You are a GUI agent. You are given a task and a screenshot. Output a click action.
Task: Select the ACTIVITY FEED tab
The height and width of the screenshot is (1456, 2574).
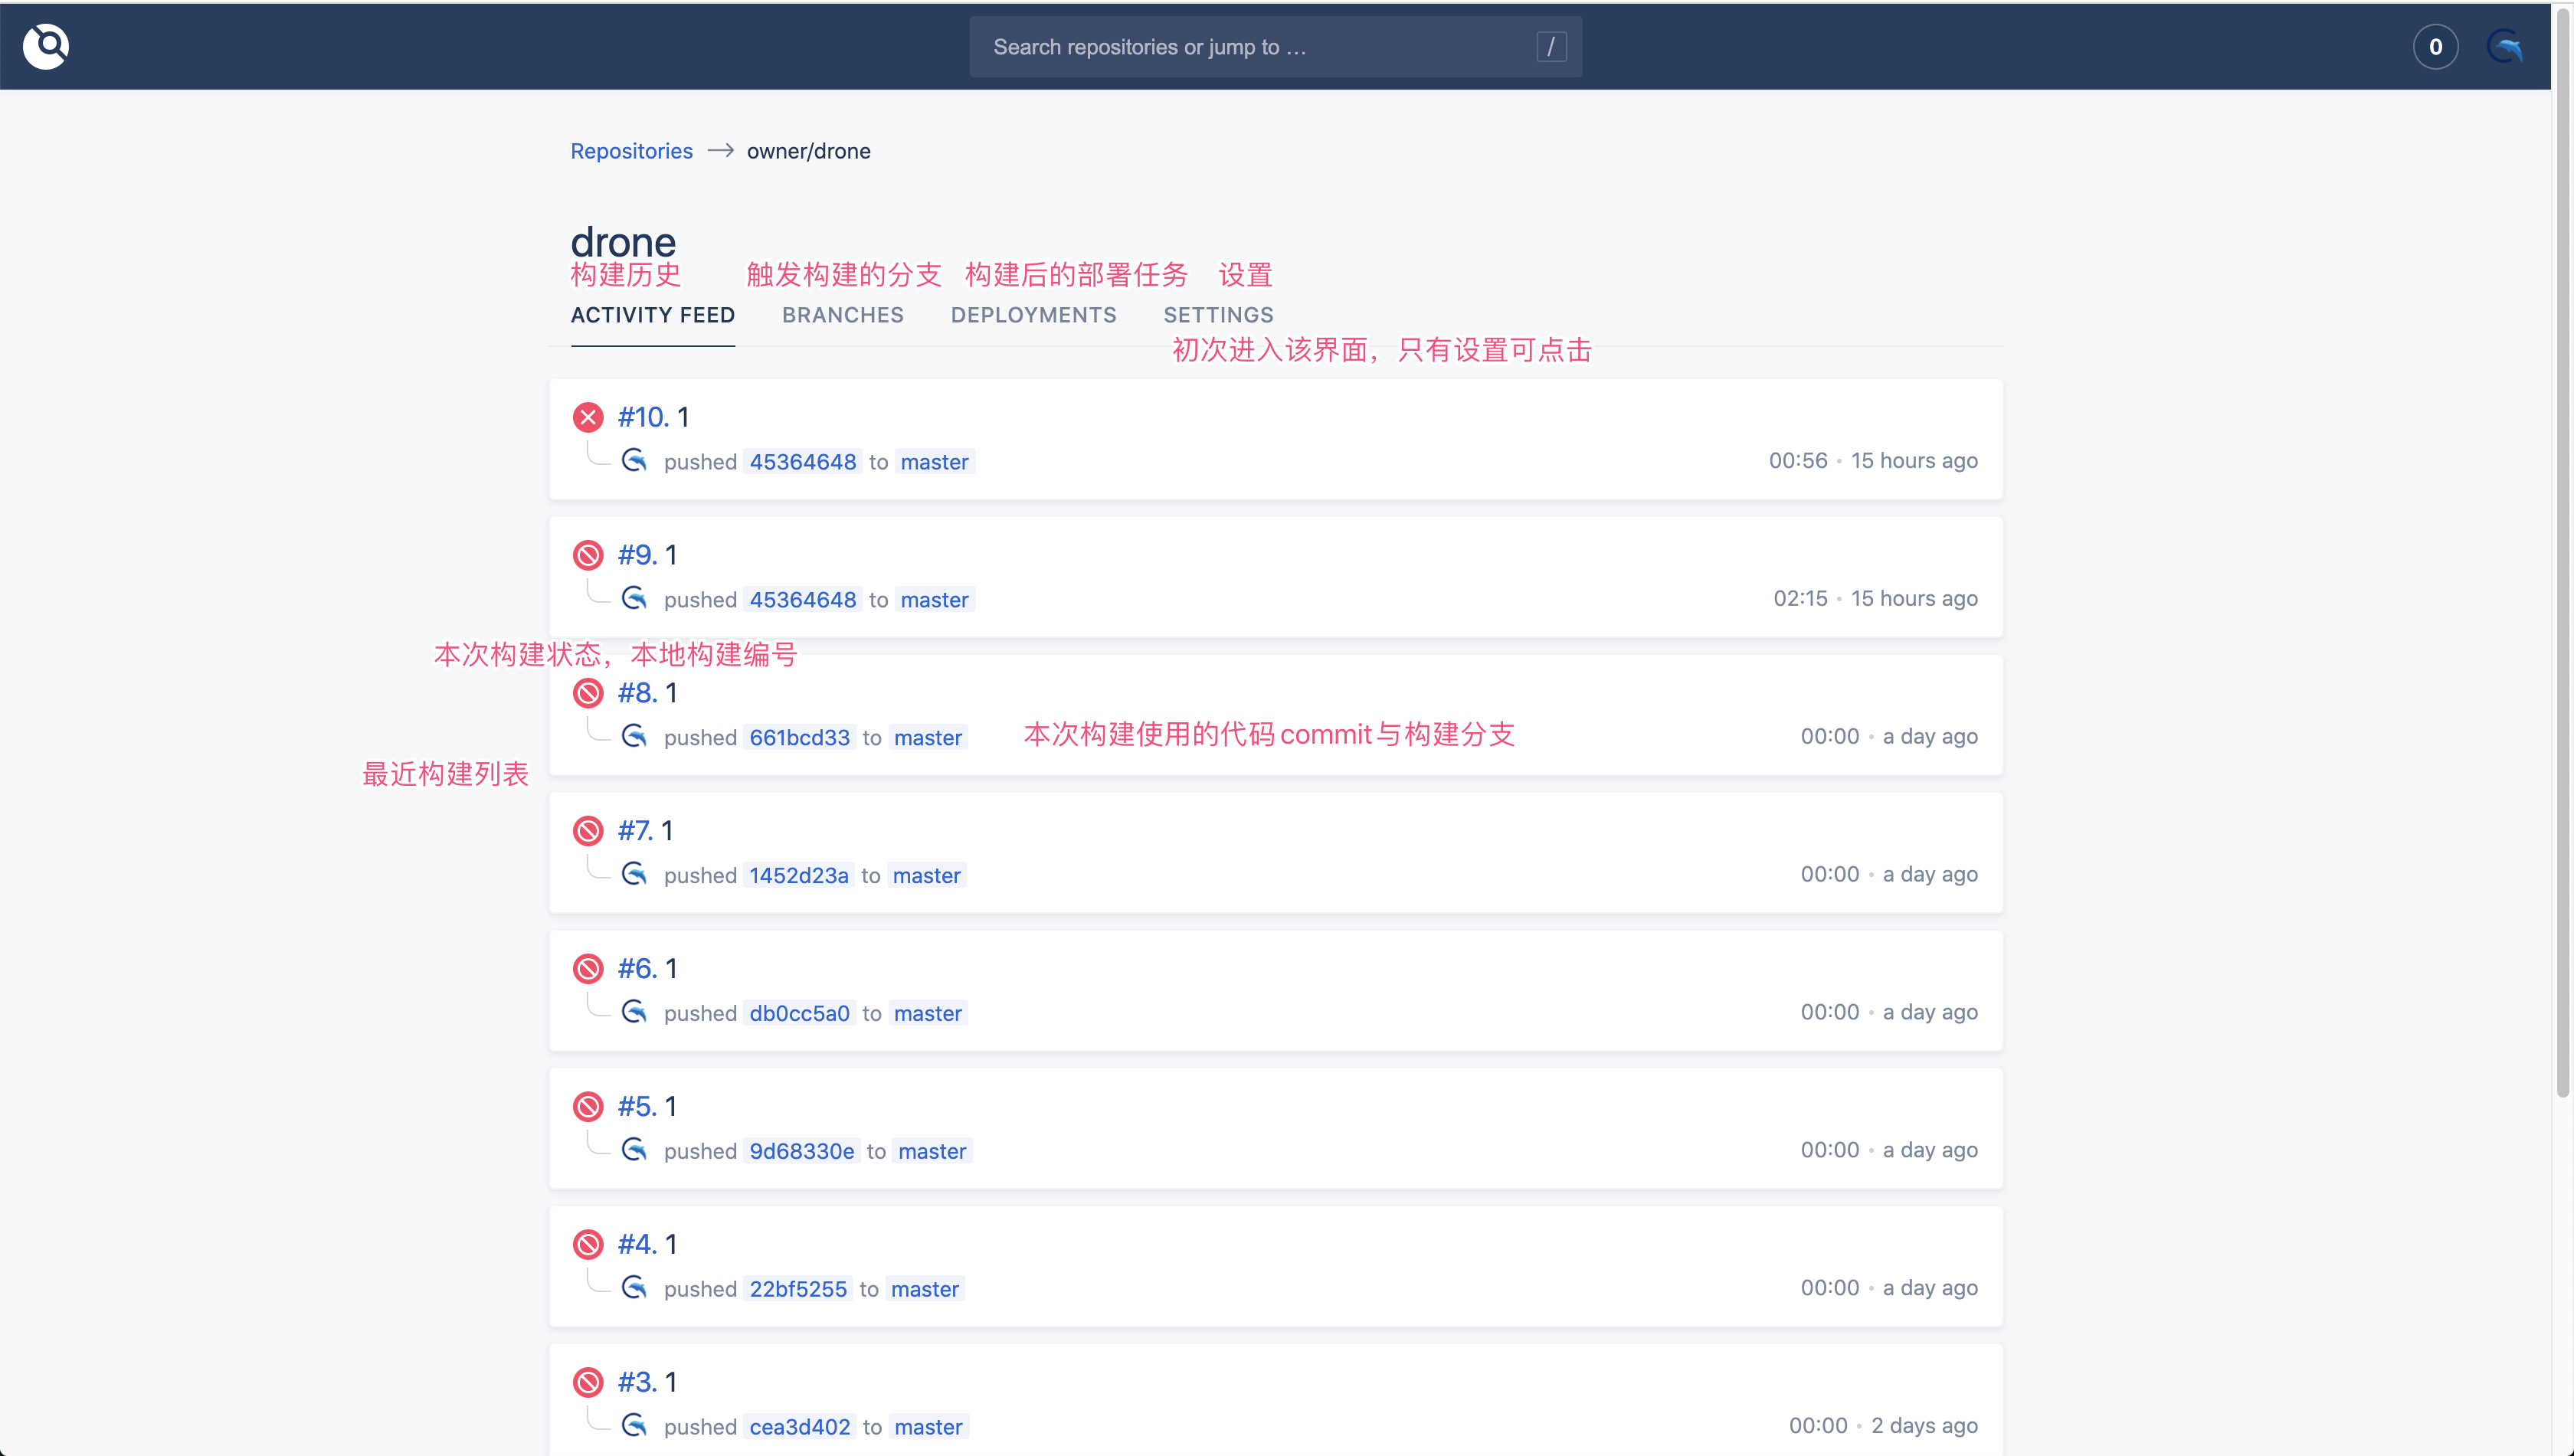[x=653, y=315]
